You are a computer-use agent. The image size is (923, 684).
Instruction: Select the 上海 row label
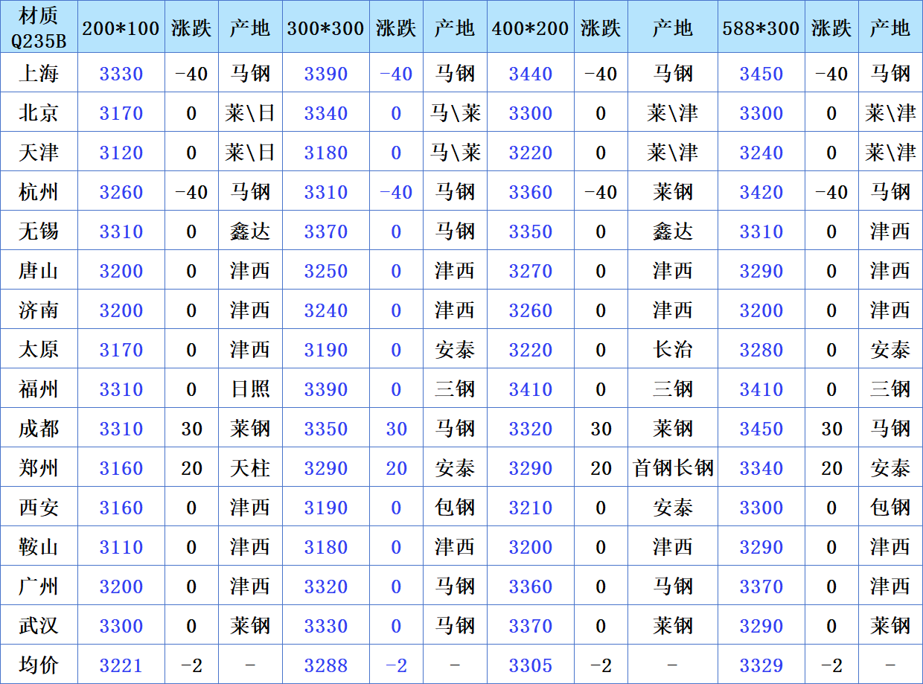tap(39, 74)
